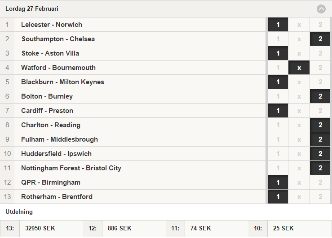
Task: Pick home win 1 for Southampton - Chelsea
Action: click(x=278, y=39)
